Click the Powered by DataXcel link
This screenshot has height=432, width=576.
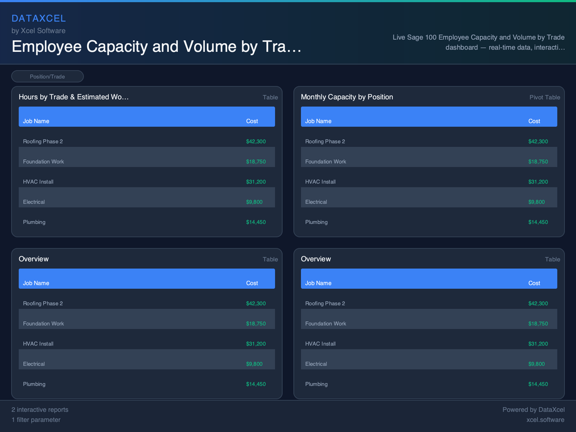click(x=533, y=409)
